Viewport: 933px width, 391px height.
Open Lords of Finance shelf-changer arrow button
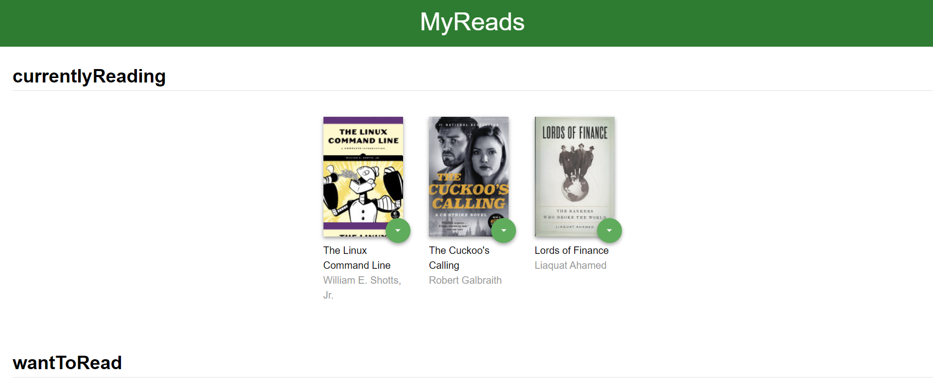click(609, 231)
